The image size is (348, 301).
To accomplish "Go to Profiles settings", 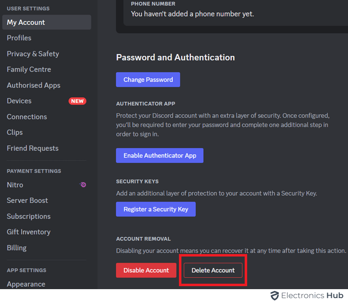I will (19, 38).
